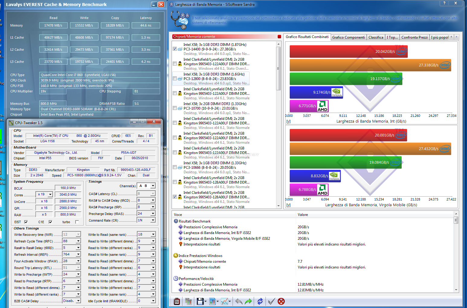This screenshot has height=308, width=467.
Task: Open RAS# to CAS# Delay (tRCD) dropdown
Action: (x=153, y=200)
